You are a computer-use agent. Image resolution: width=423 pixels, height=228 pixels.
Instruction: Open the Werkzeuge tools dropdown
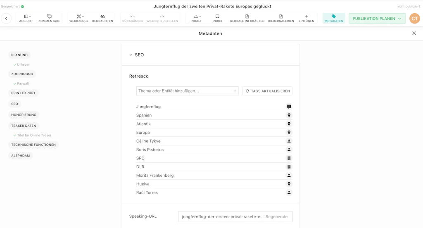tap(79, 18)
